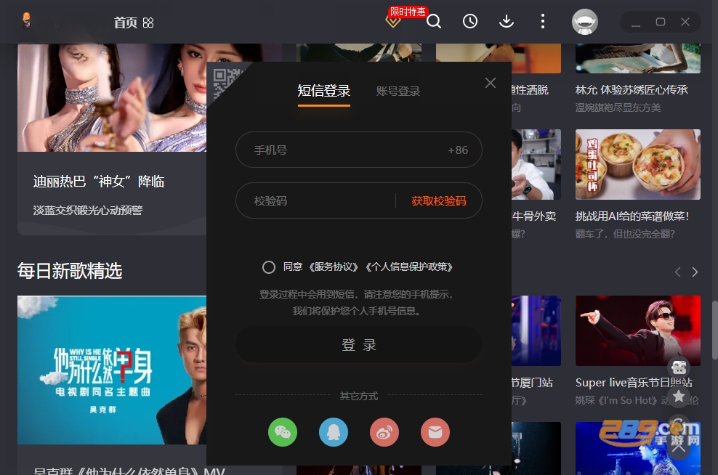Open the +86 country code selector
This screenshot has height=475, width=718.
pyautogui.click(x=458, y=150)
